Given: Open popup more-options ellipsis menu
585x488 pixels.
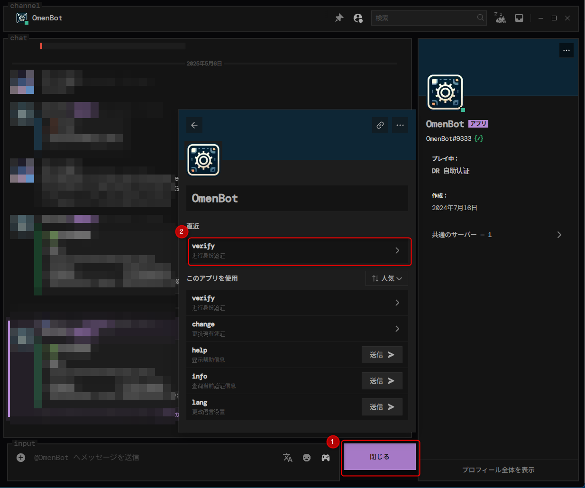Looking at the screenshot, I should pyautogui.click(x=400, y=125).
